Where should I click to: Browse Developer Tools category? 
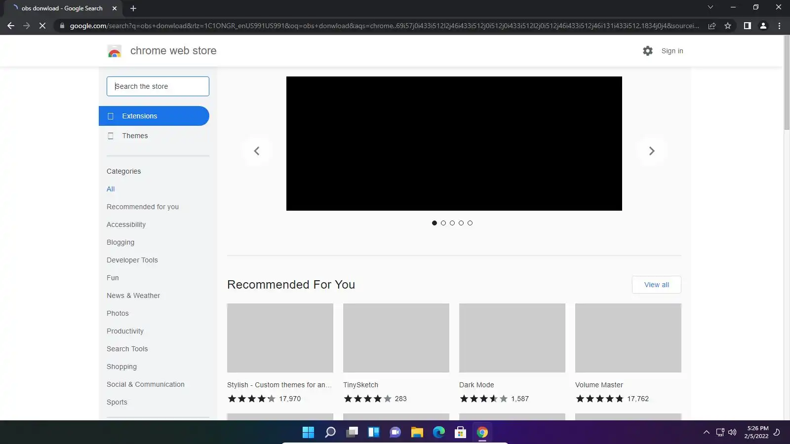click(132, 260)
